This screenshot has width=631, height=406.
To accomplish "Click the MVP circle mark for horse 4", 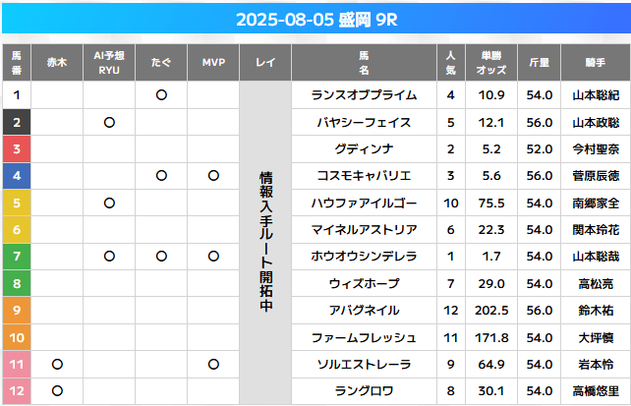I will (213, 175).
